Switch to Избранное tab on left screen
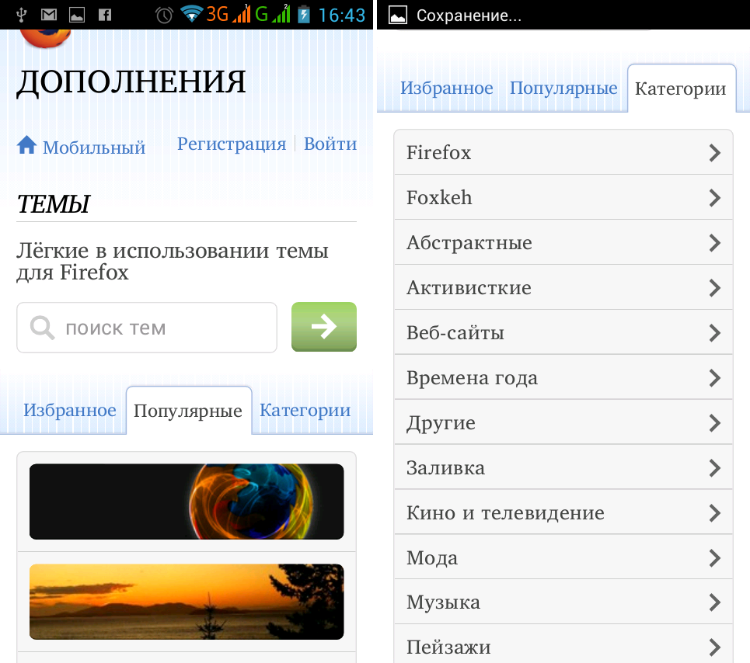 point(70,410)
